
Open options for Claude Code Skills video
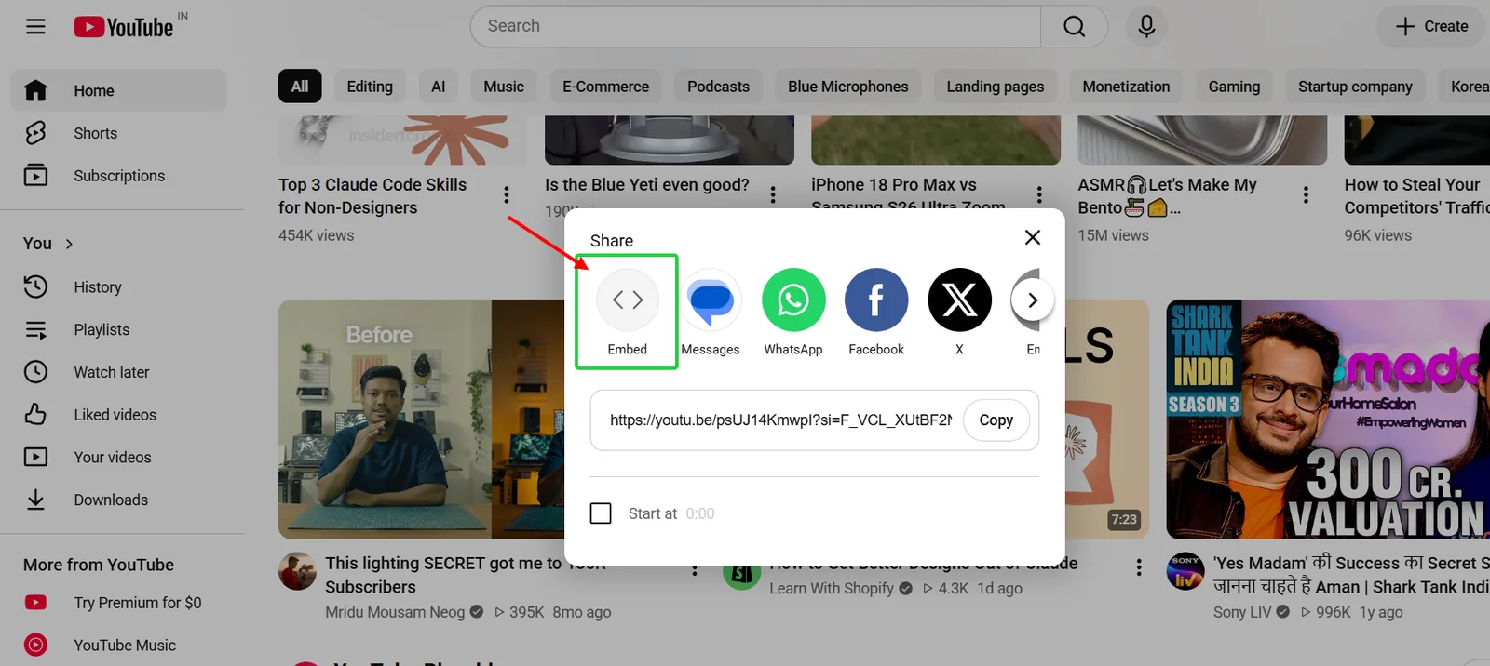[507, 194]
